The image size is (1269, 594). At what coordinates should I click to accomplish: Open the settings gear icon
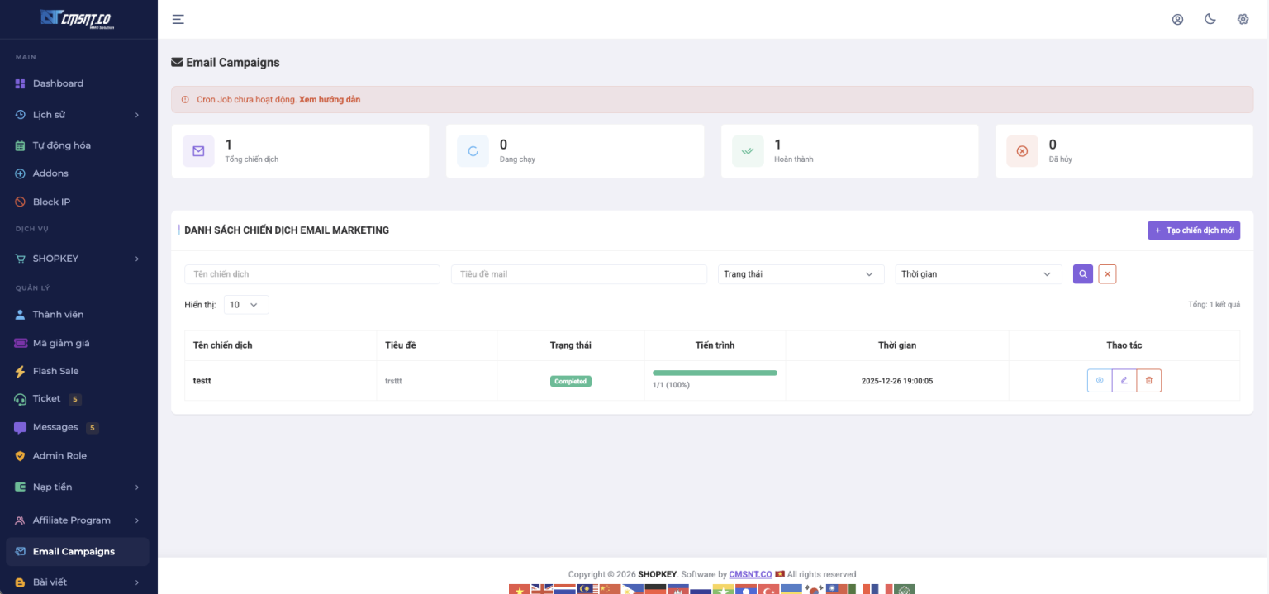pos(1243,19)
